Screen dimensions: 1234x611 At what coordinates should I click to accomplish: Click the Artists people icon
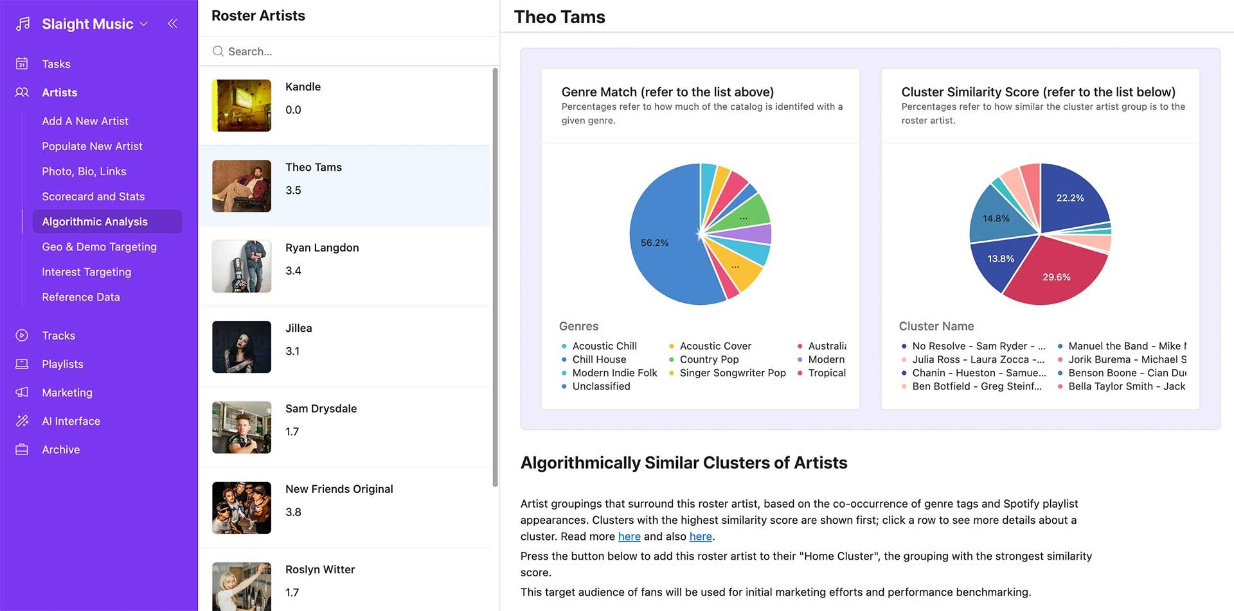click(x=22, y=92)
